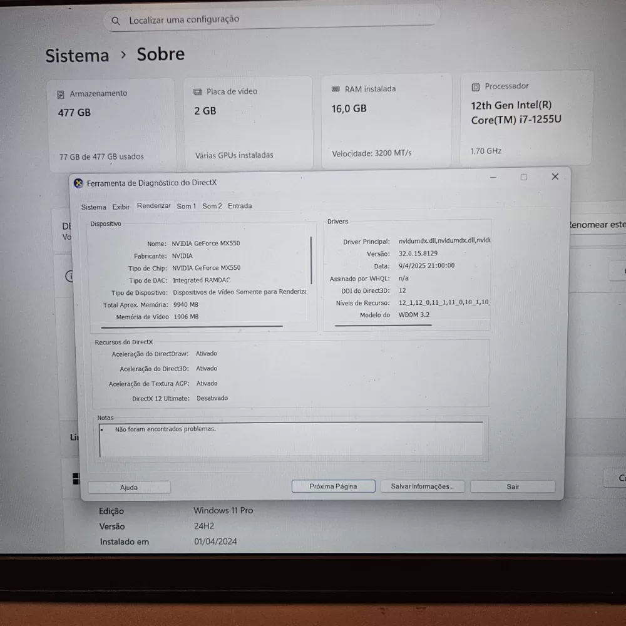Viewport: 626px width, 626px height.
Task: Select the Entrada tab
Action: click(240, 205)
